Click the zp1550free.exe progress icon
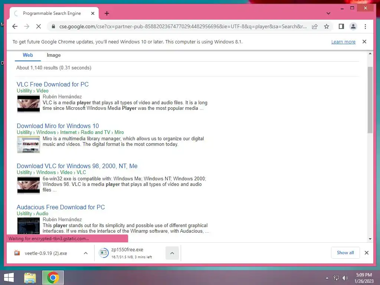380x285 pixels. (104, 253)
